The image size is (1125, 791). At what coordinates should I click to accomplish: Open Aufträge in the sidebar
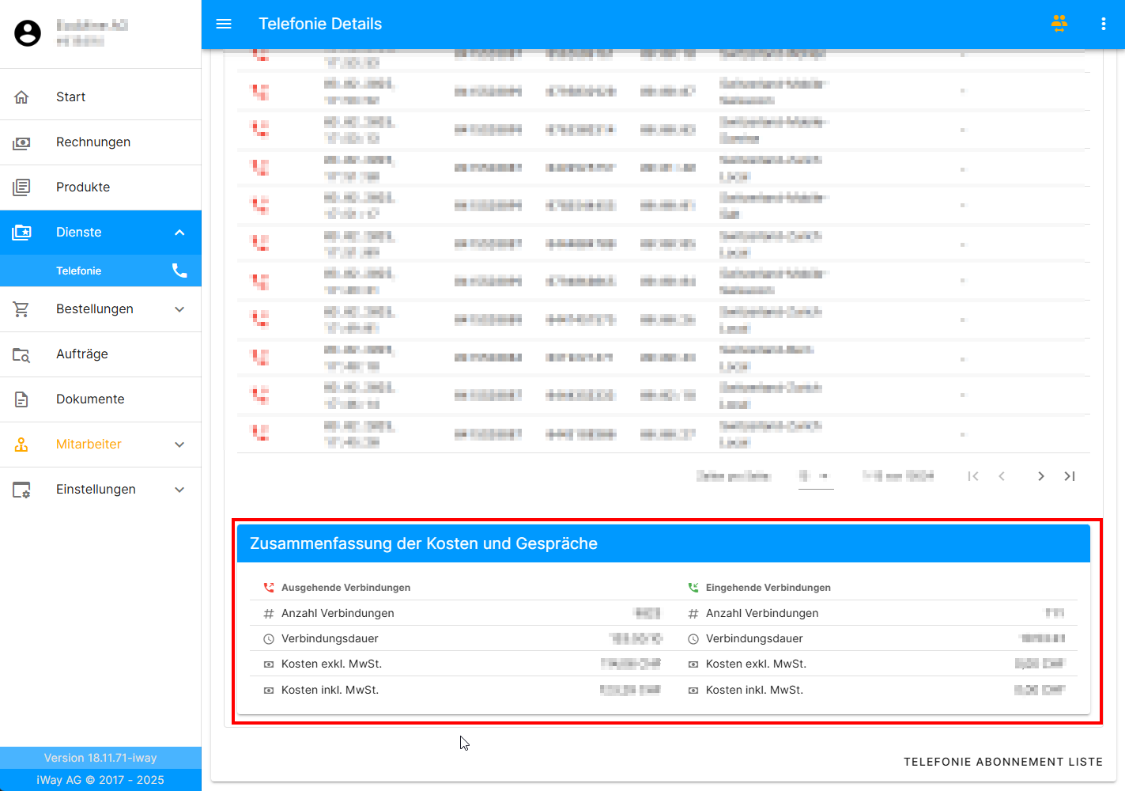coord(101,354)
